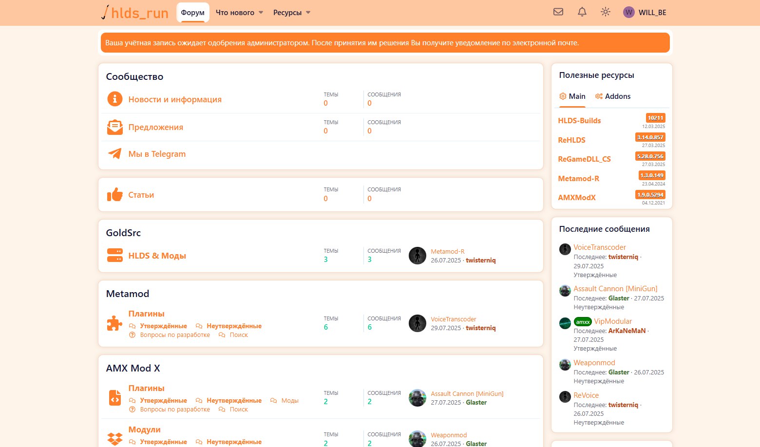This screenshot has width=760, height=447.
Task: Open the VipModular recent post link
Action: [x=612, y=321]
